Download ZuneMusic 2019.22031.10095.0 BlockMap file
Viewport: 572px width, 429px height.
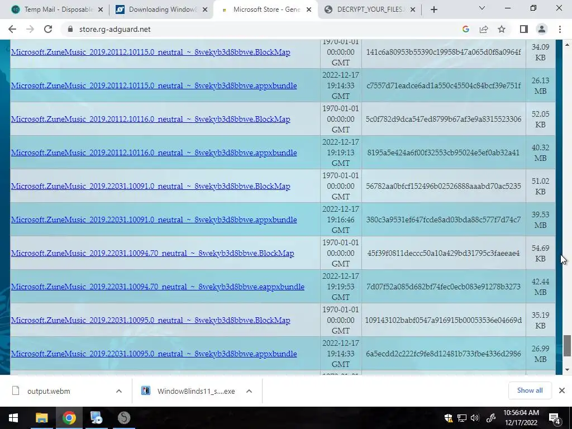(x=151, y=320)
